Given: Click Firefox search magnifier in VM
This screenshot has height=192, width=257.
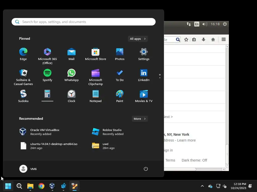Looking at the screenshot, I should (x=178, y=39).
